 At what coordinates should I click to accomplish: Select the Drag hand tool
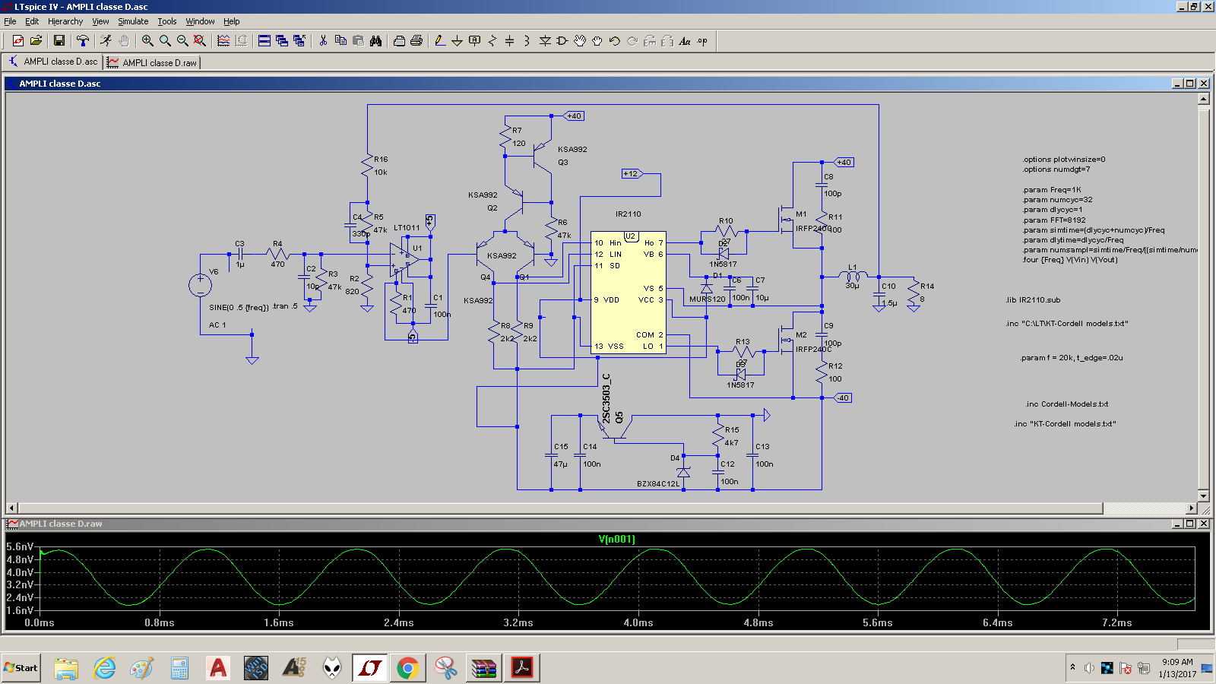(597, 41)
